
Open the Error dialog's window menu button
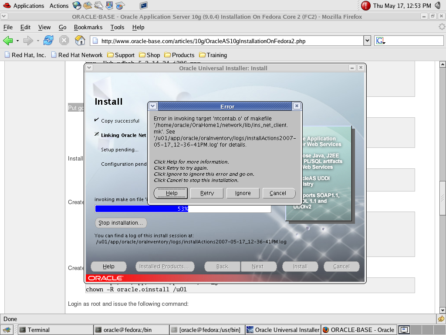point(152,106)
